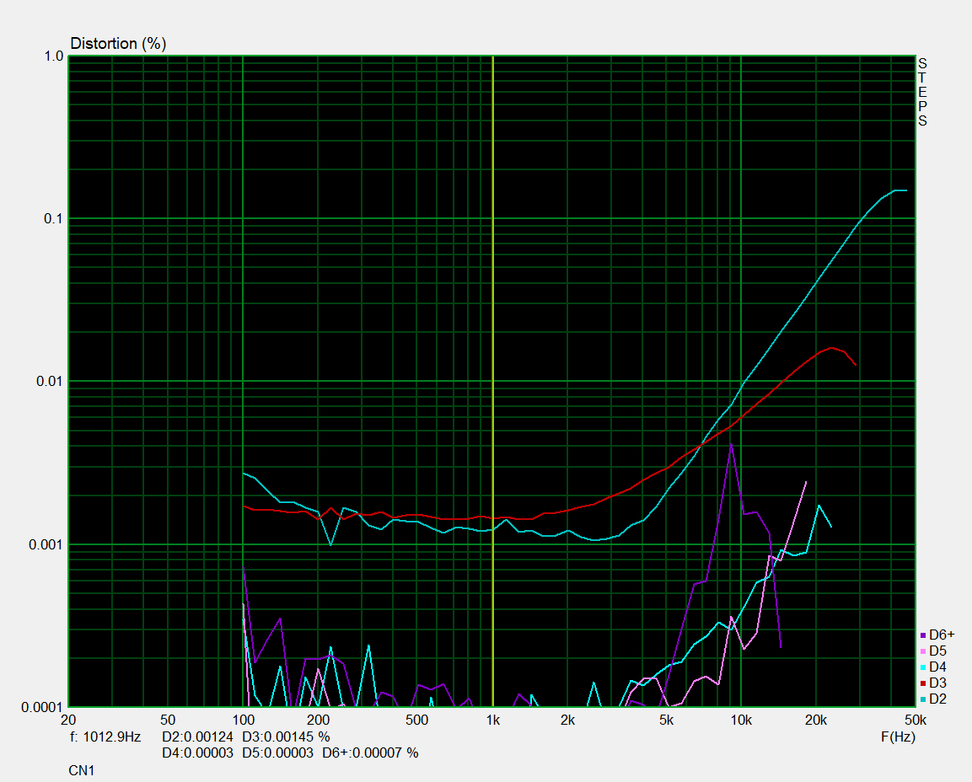Click the D3 red legend swatch

tap(923, 683)
